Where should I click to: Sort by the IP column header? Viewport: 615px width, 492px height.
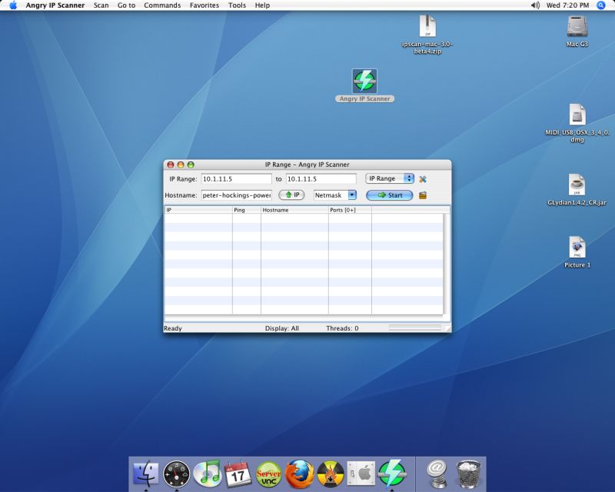coord(198,210)
